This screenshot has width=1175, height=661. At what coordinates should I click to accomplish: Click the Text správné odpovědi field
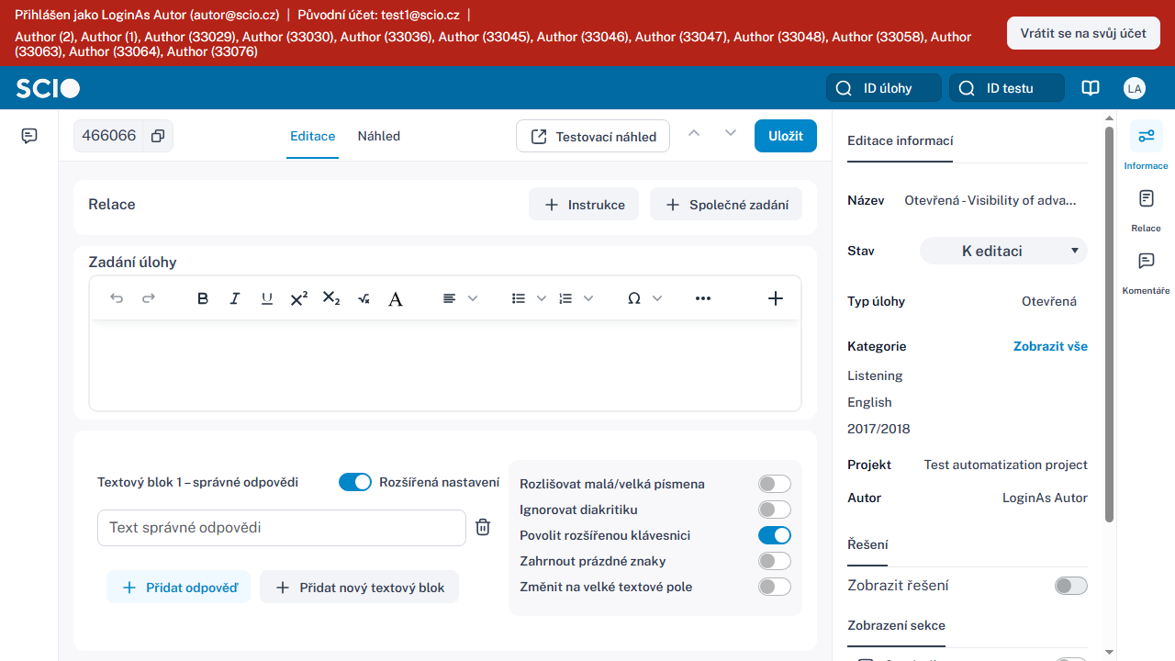click(282, 528)
